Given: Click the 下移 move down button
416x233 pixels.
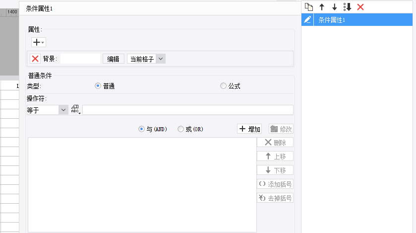Looking at the screenshot, I should click(275, 170).
